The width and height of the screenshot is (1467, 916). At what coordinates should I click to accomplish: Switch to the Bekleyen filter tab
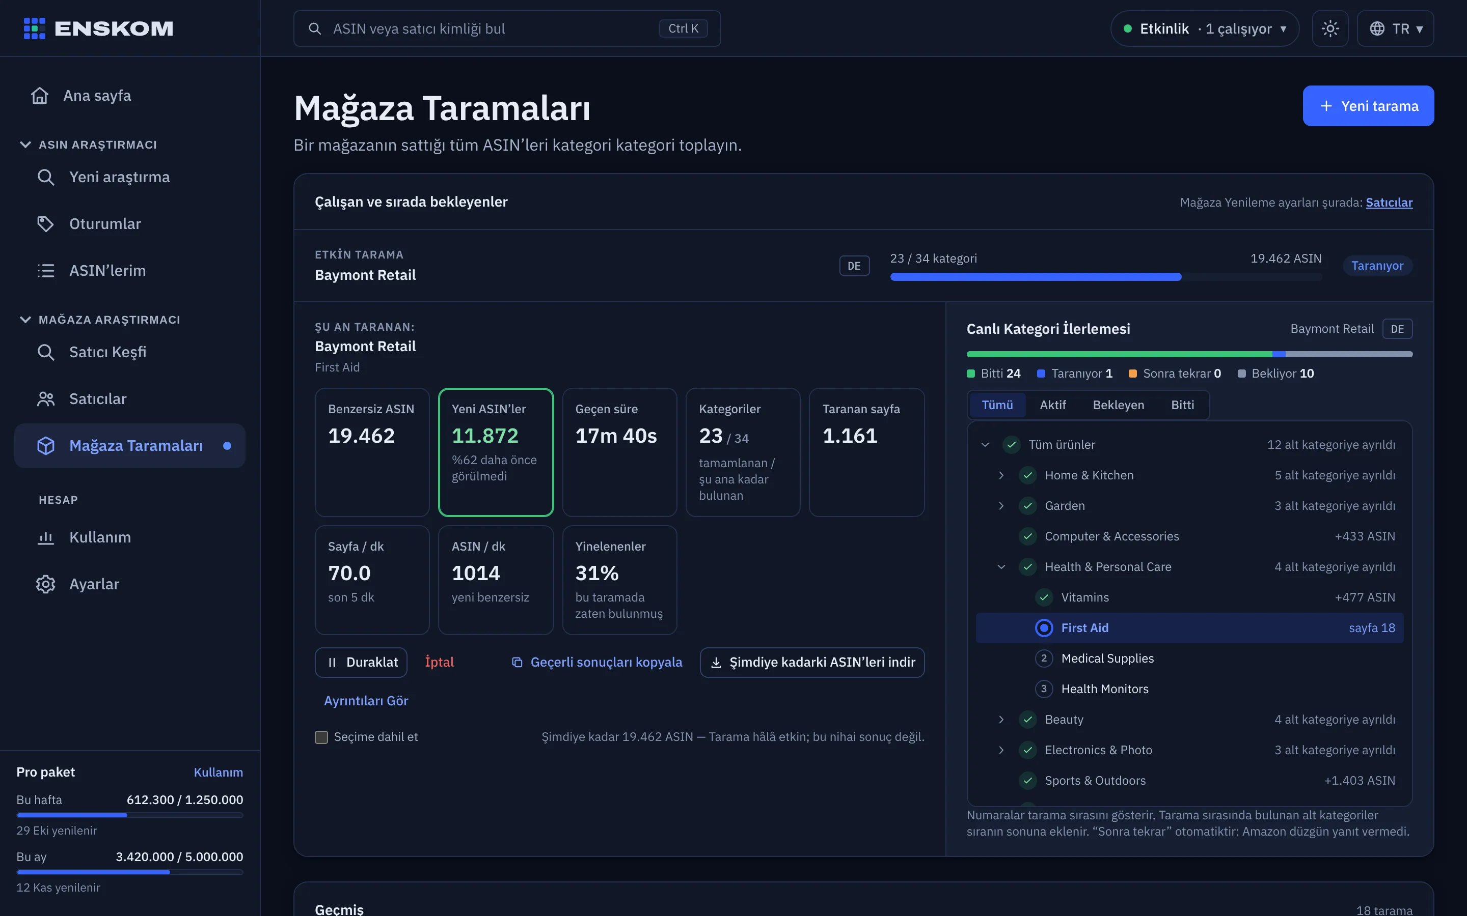coord(1119,405)
